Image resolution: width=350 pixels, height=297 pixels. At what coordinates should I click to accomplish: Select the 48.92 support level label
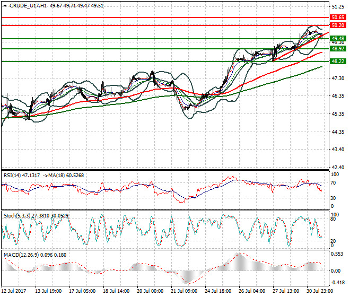click(338, 48)
